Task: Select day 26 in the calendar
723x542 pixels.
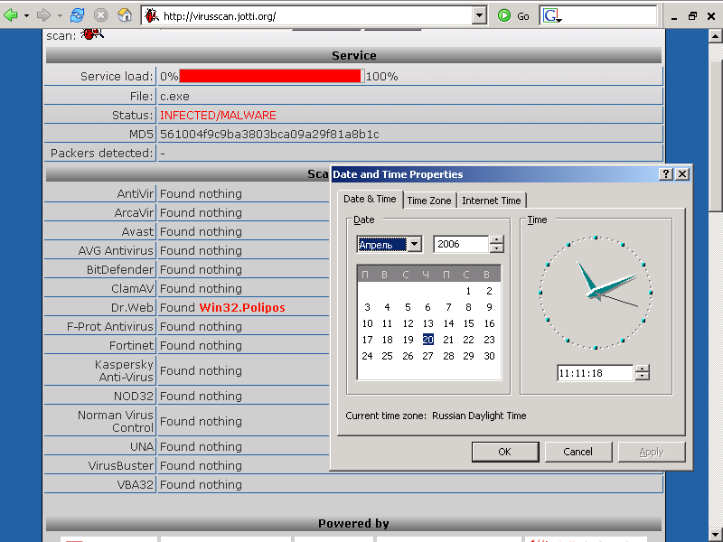Action: point(408,356)
